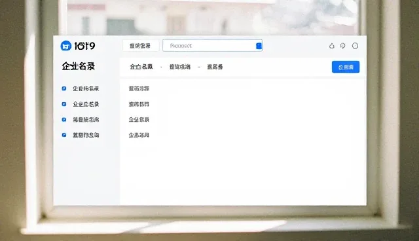
Task: Click the blue icon of the second sidebar entry
Action: (x=64, y=104)
